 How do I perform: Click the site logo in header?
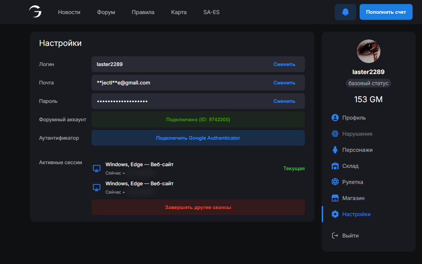[x=35, y=12]
